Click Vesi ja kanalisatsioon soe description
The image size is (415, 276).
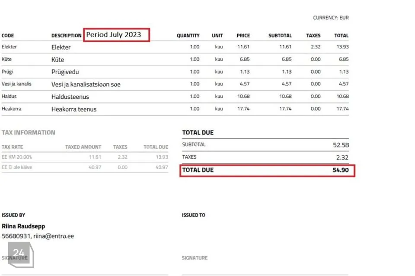pyautogui.click(x=86, y=85)
